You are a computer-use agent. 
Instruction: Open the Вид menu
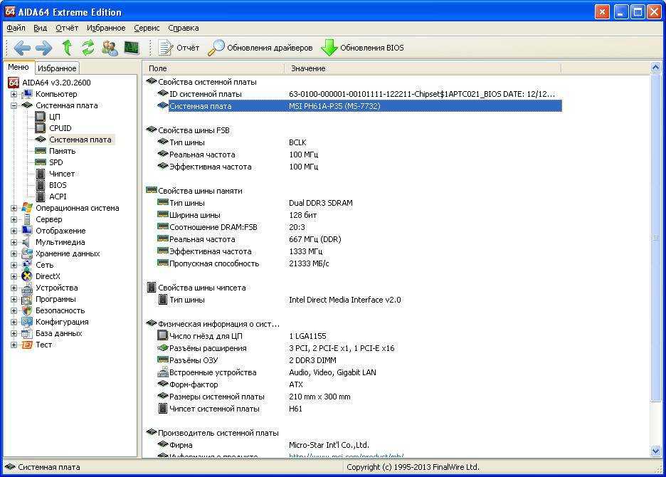tap(40, 28)
